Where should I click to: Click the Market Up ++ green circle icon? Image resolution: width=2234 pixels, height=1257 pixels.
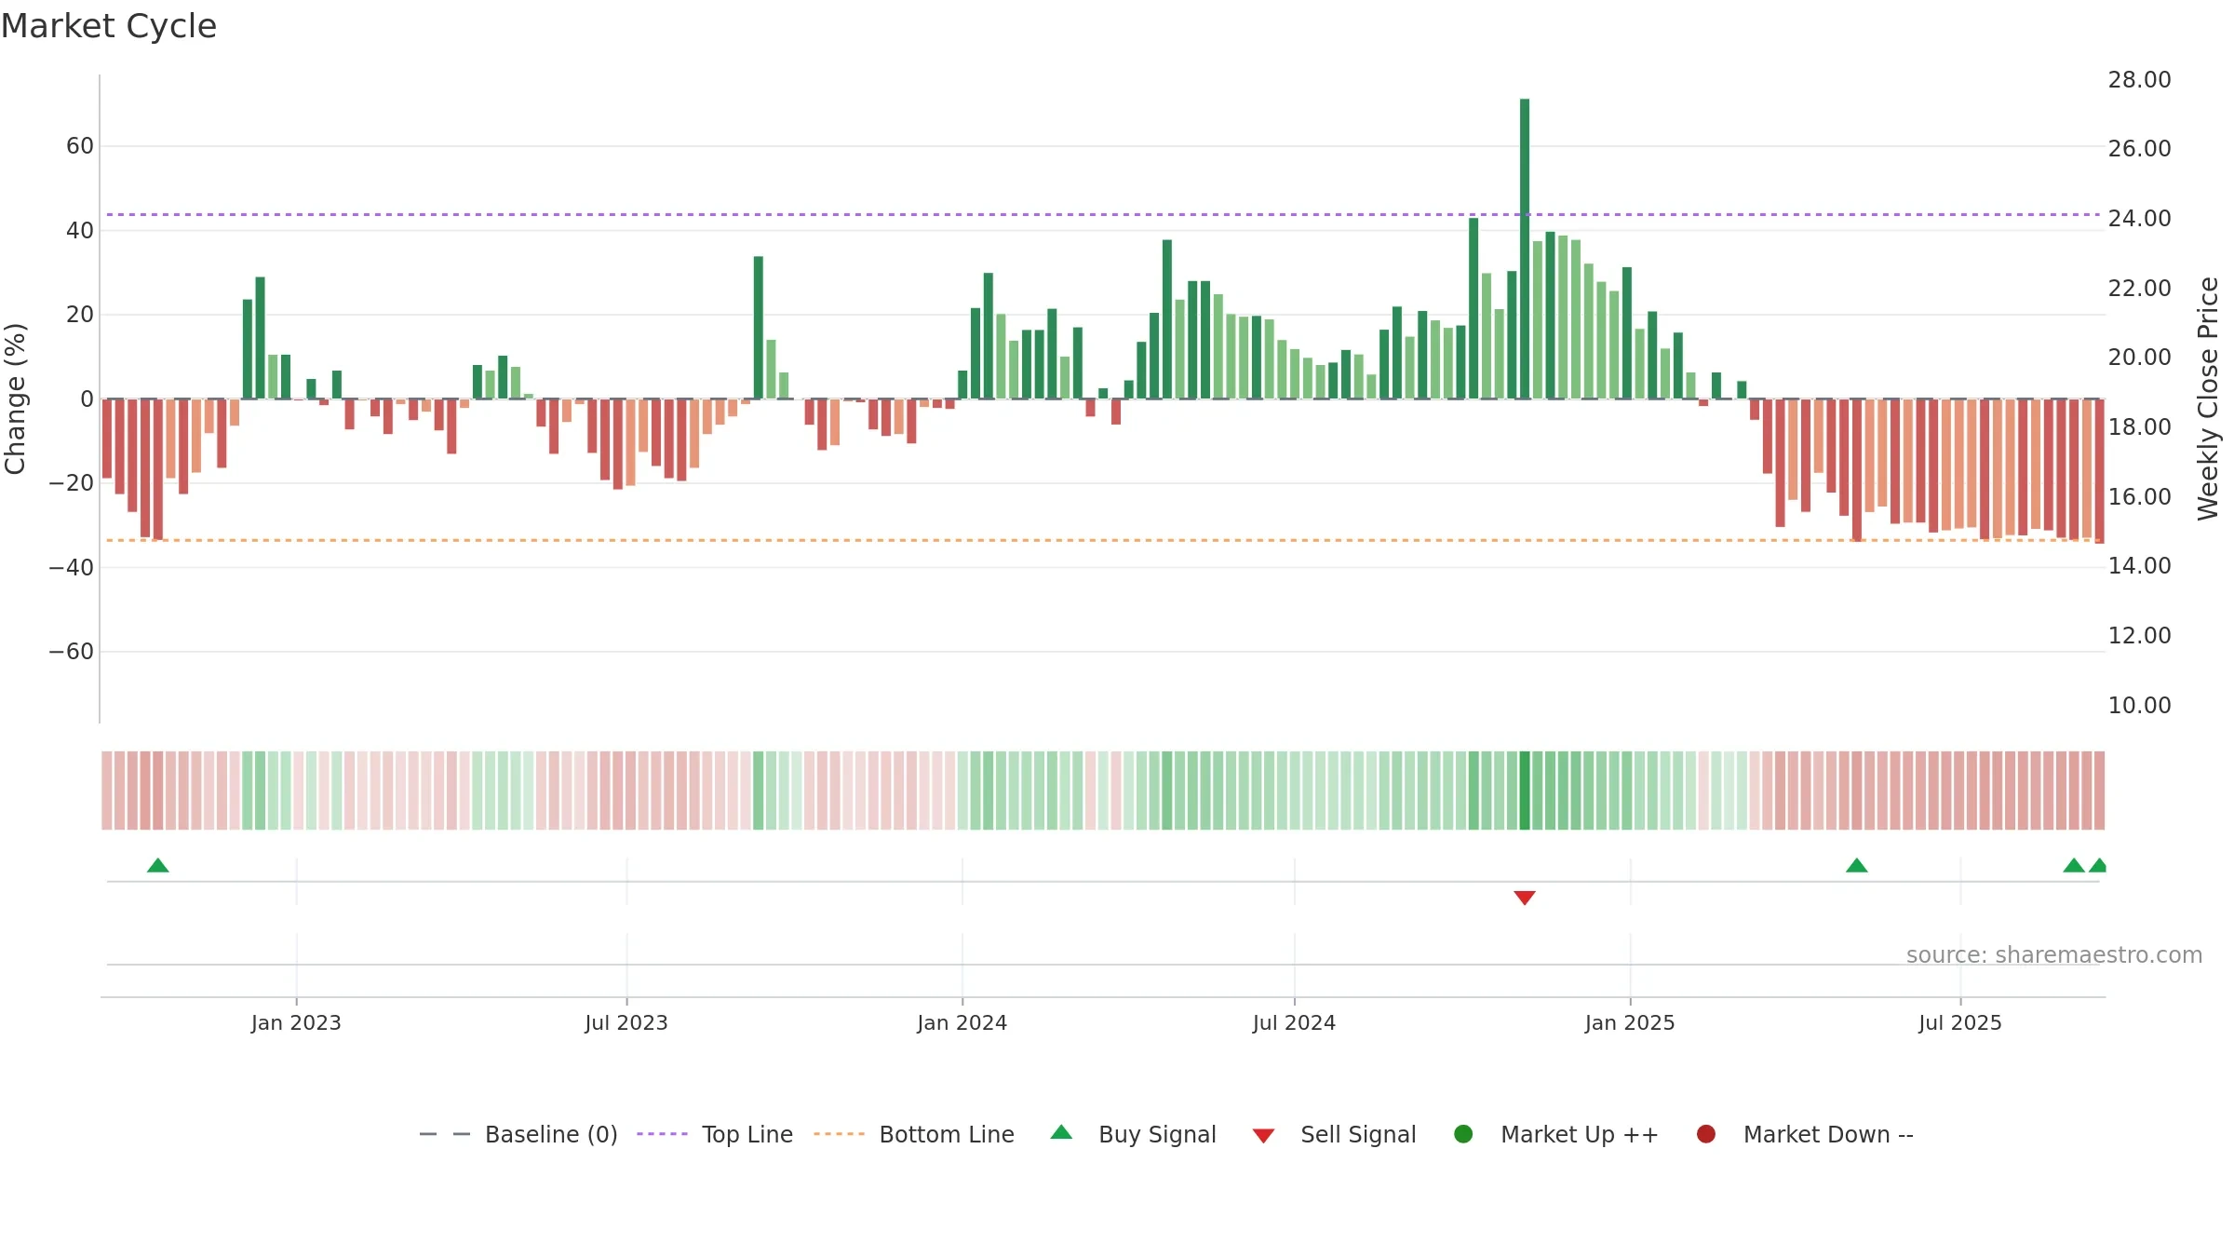coord(1463,1134)
